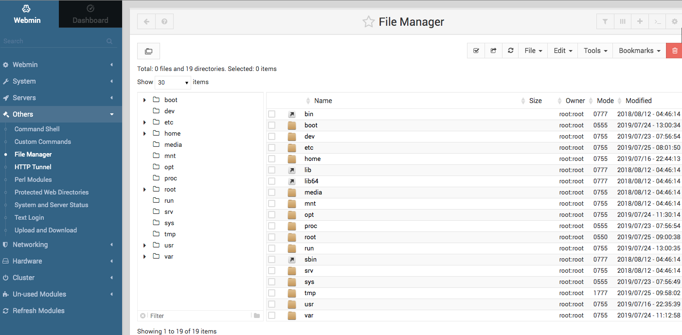Tick the checkbox for bin
This screenshot has height=335, width=682.
point(272,114)
